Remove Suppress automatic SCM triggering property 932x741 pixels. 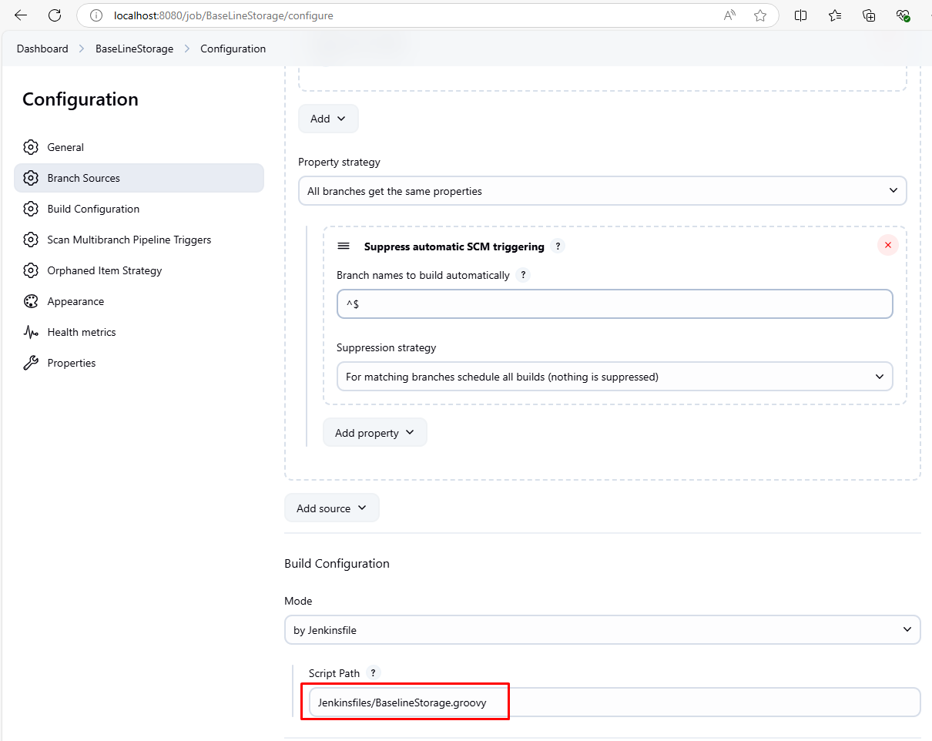click(x=887, y=245)
